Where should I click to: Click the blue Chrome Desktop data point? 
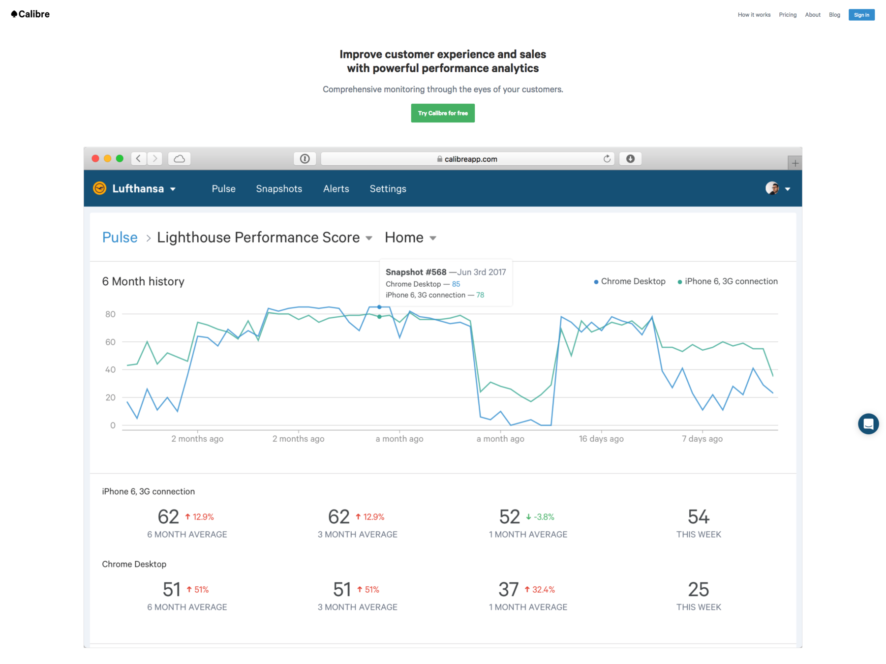tap(379, 307)
